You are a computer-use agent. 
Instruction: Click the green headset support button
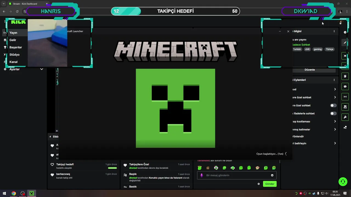tap(342, 181)
